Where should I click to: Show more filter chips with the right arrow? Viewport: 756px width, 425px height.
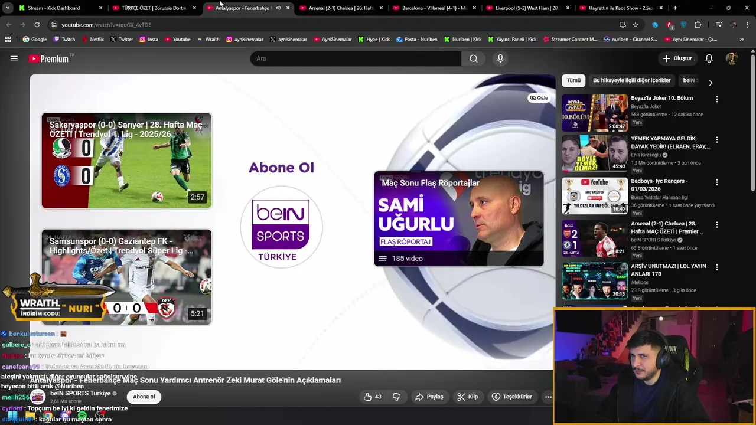[x=711, y=83]
